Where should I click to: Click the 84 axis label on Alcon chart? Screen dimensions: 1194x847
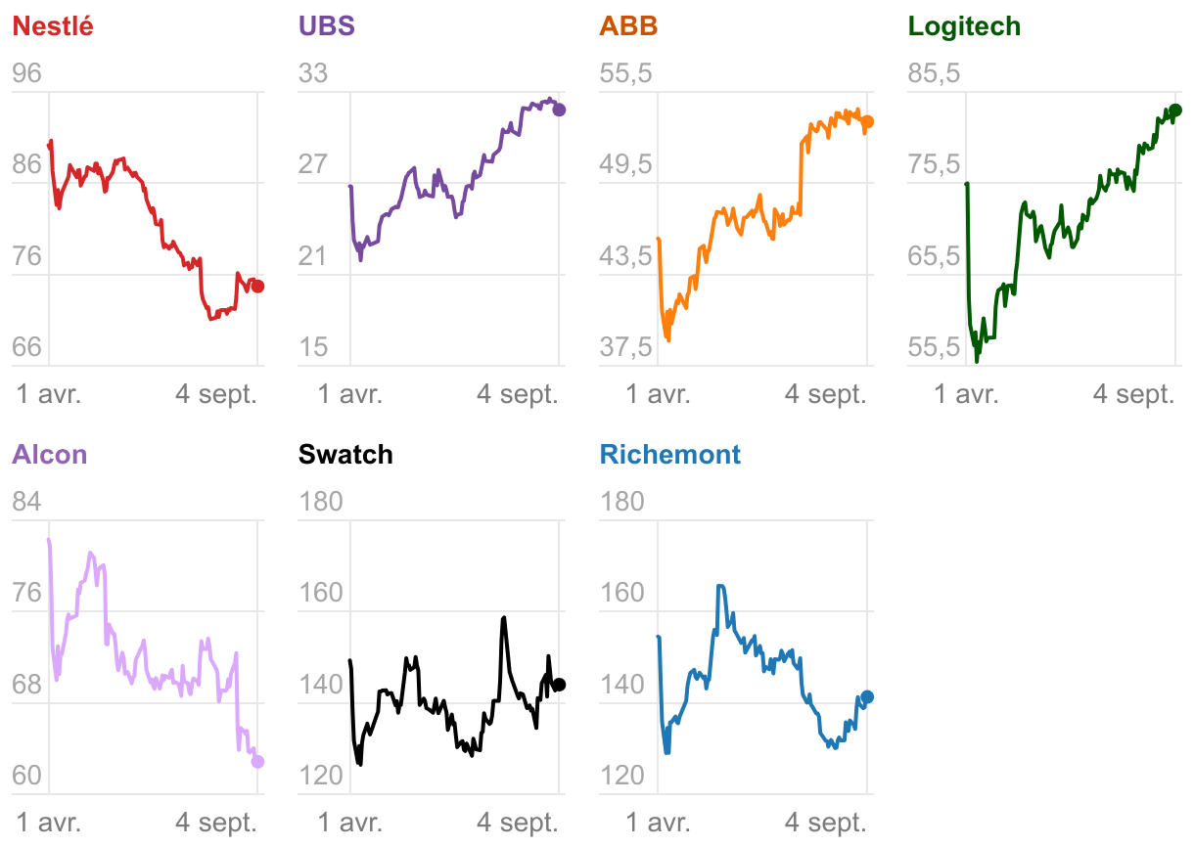(27, 502)
